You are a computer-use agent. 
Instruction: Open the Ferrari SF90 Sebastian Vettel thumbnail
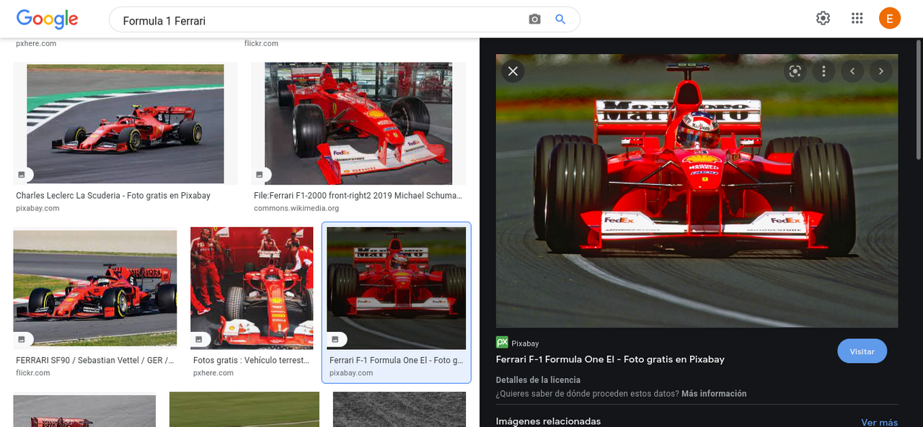click(x=94, y=287)
